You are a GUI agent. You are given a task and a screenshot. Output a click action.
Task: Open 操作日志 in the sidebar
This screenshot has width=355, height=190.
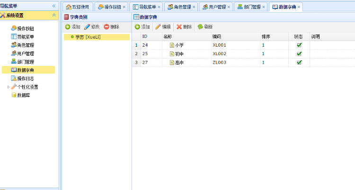pos(26,78)
